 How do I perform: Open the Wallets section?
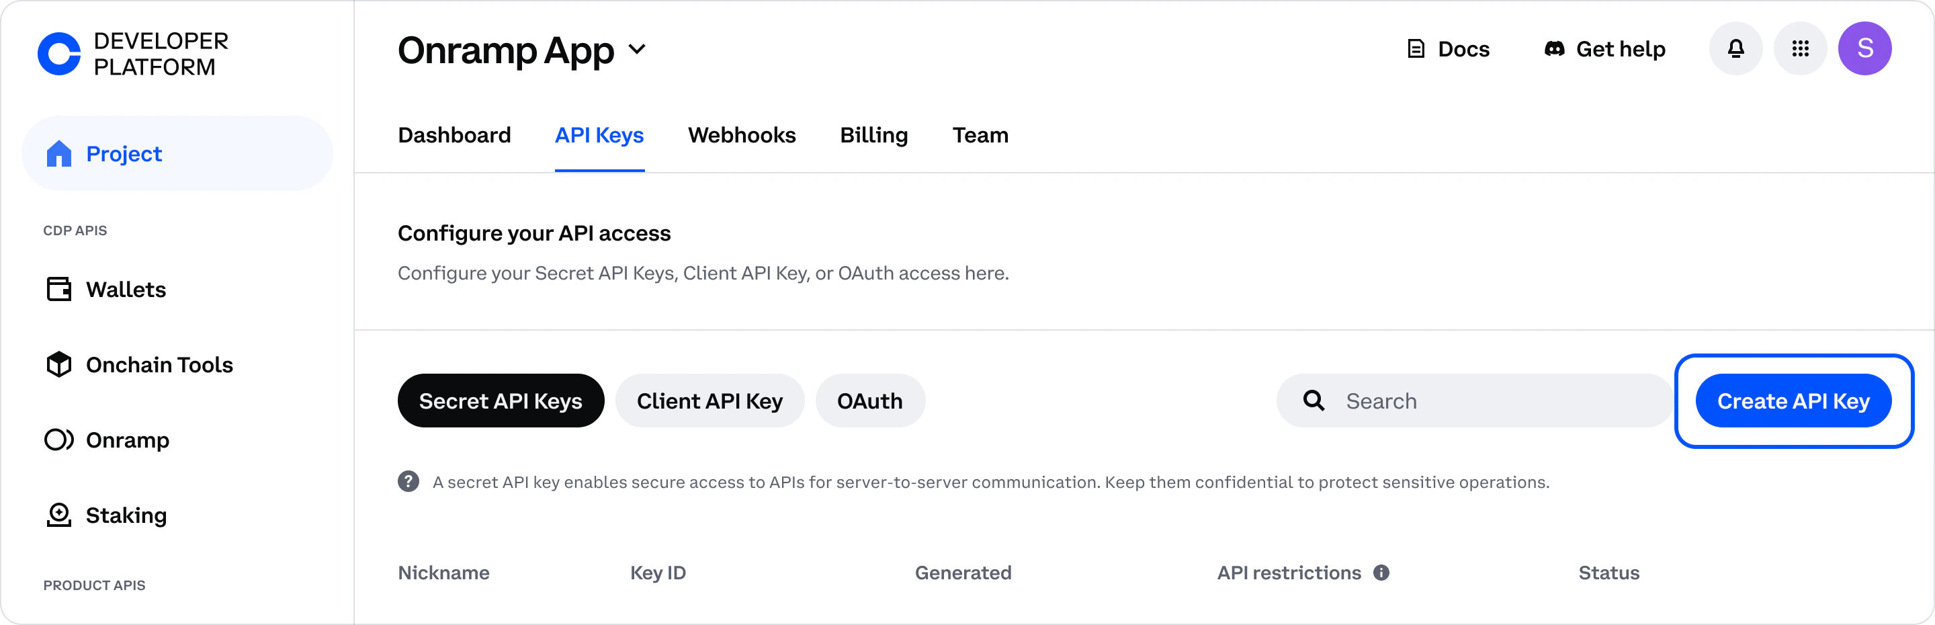(x=126, y=289)
